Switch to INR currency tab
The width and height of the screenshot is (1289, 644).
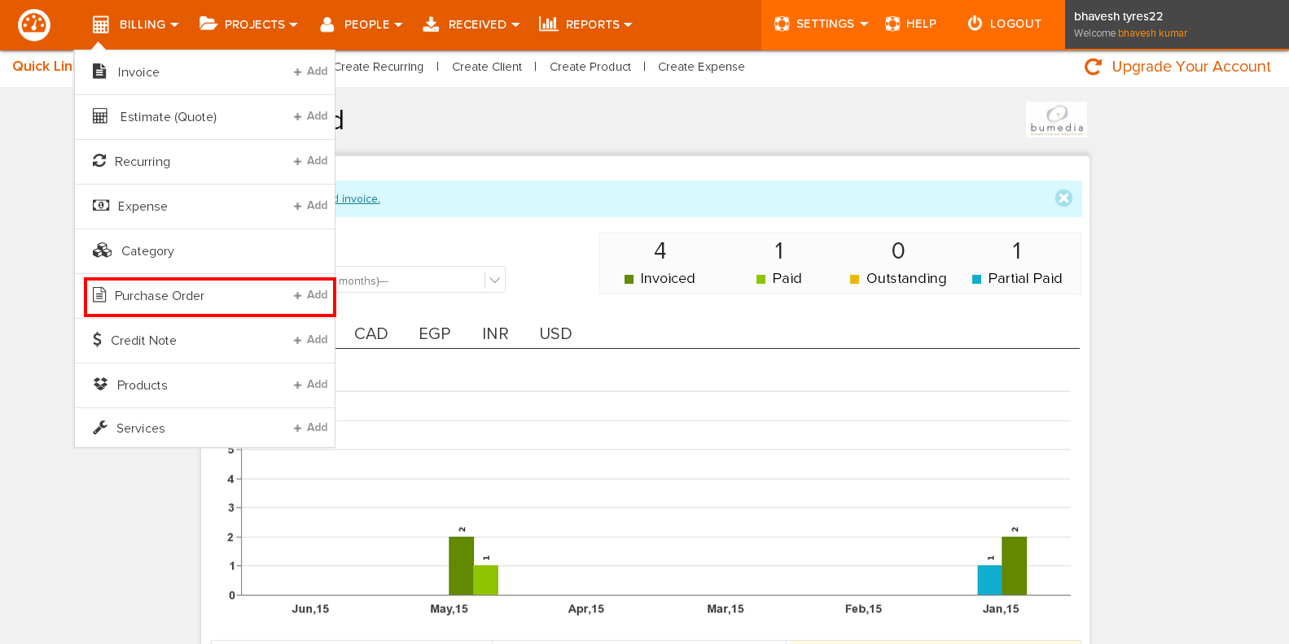tap(495, 333)
